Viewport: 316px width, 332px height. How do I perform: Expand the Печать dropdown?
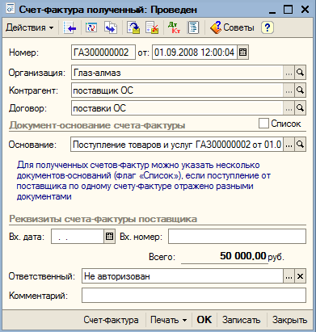click(x=169, y=320)
